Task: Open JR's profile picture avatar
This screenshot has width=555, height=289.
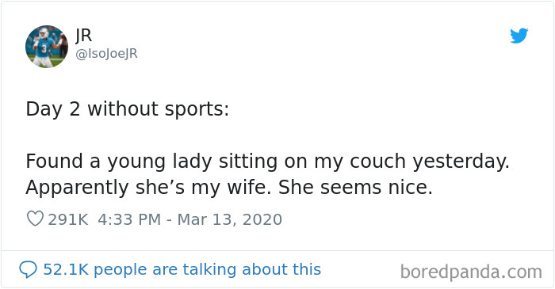Action: click(x=47, y=46)
